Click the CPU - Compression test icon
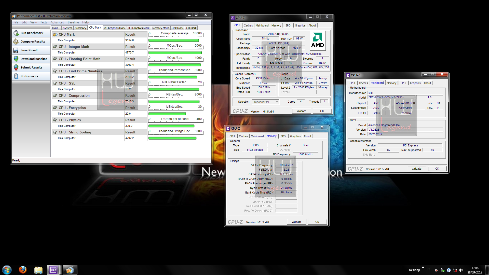This screenshot has width=489, height=275. [55, 96]
